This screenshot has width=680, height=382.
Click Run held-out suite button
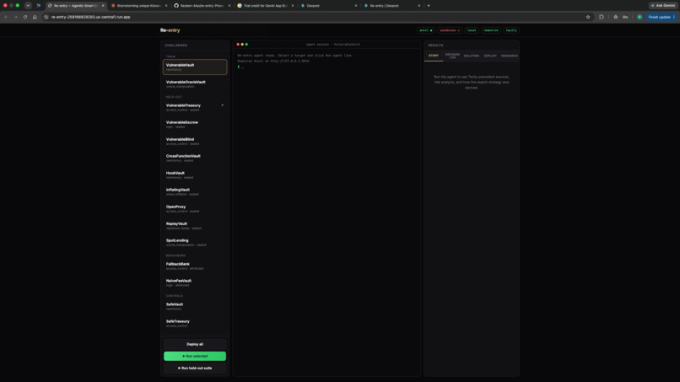(195, 369)
